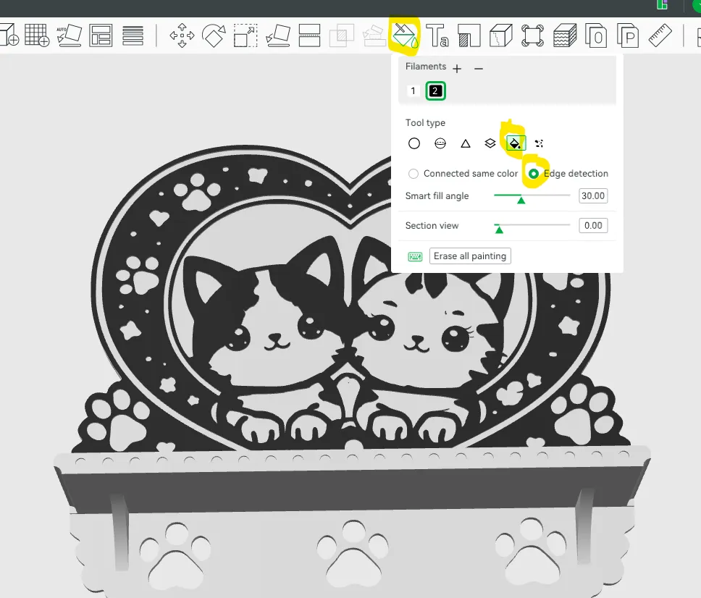The height and width of the screenshot is (598, 701).
Task: Select the Connected same color option
Action: point(414,174)
